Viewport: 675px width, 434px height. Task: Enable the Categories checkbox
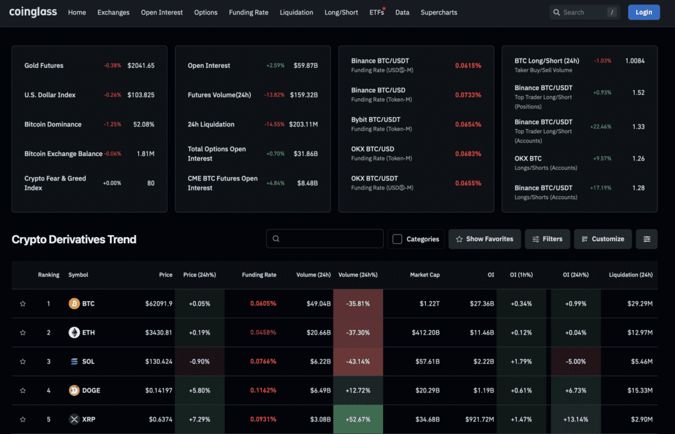pos(396,239)
